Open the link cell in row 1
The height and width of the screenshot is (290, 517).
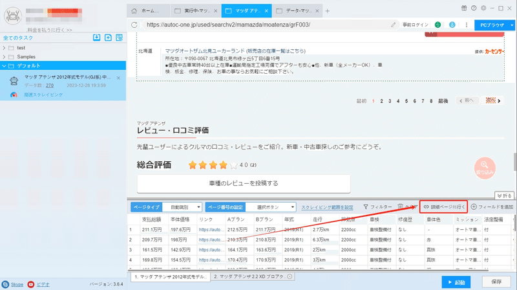[x=211, y=230]
